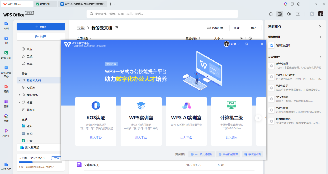328x174 pixels.
Task: Open the WPS 365 sidebar icon
Action: click(6, 164)
